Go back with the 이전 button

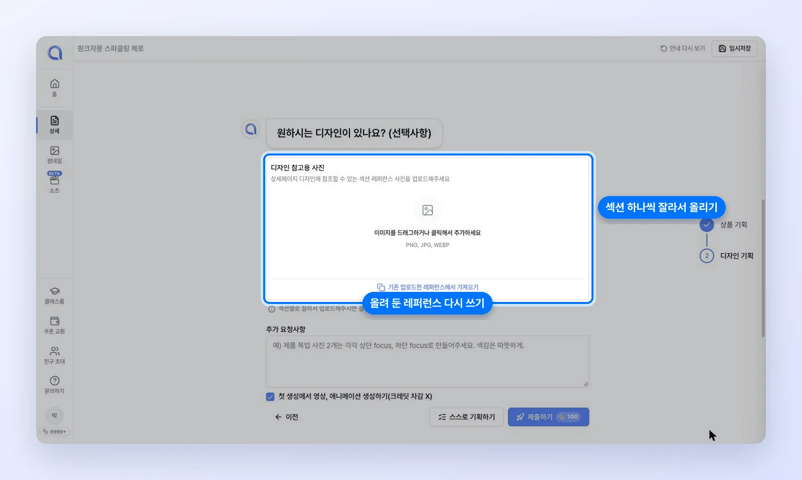287,417
